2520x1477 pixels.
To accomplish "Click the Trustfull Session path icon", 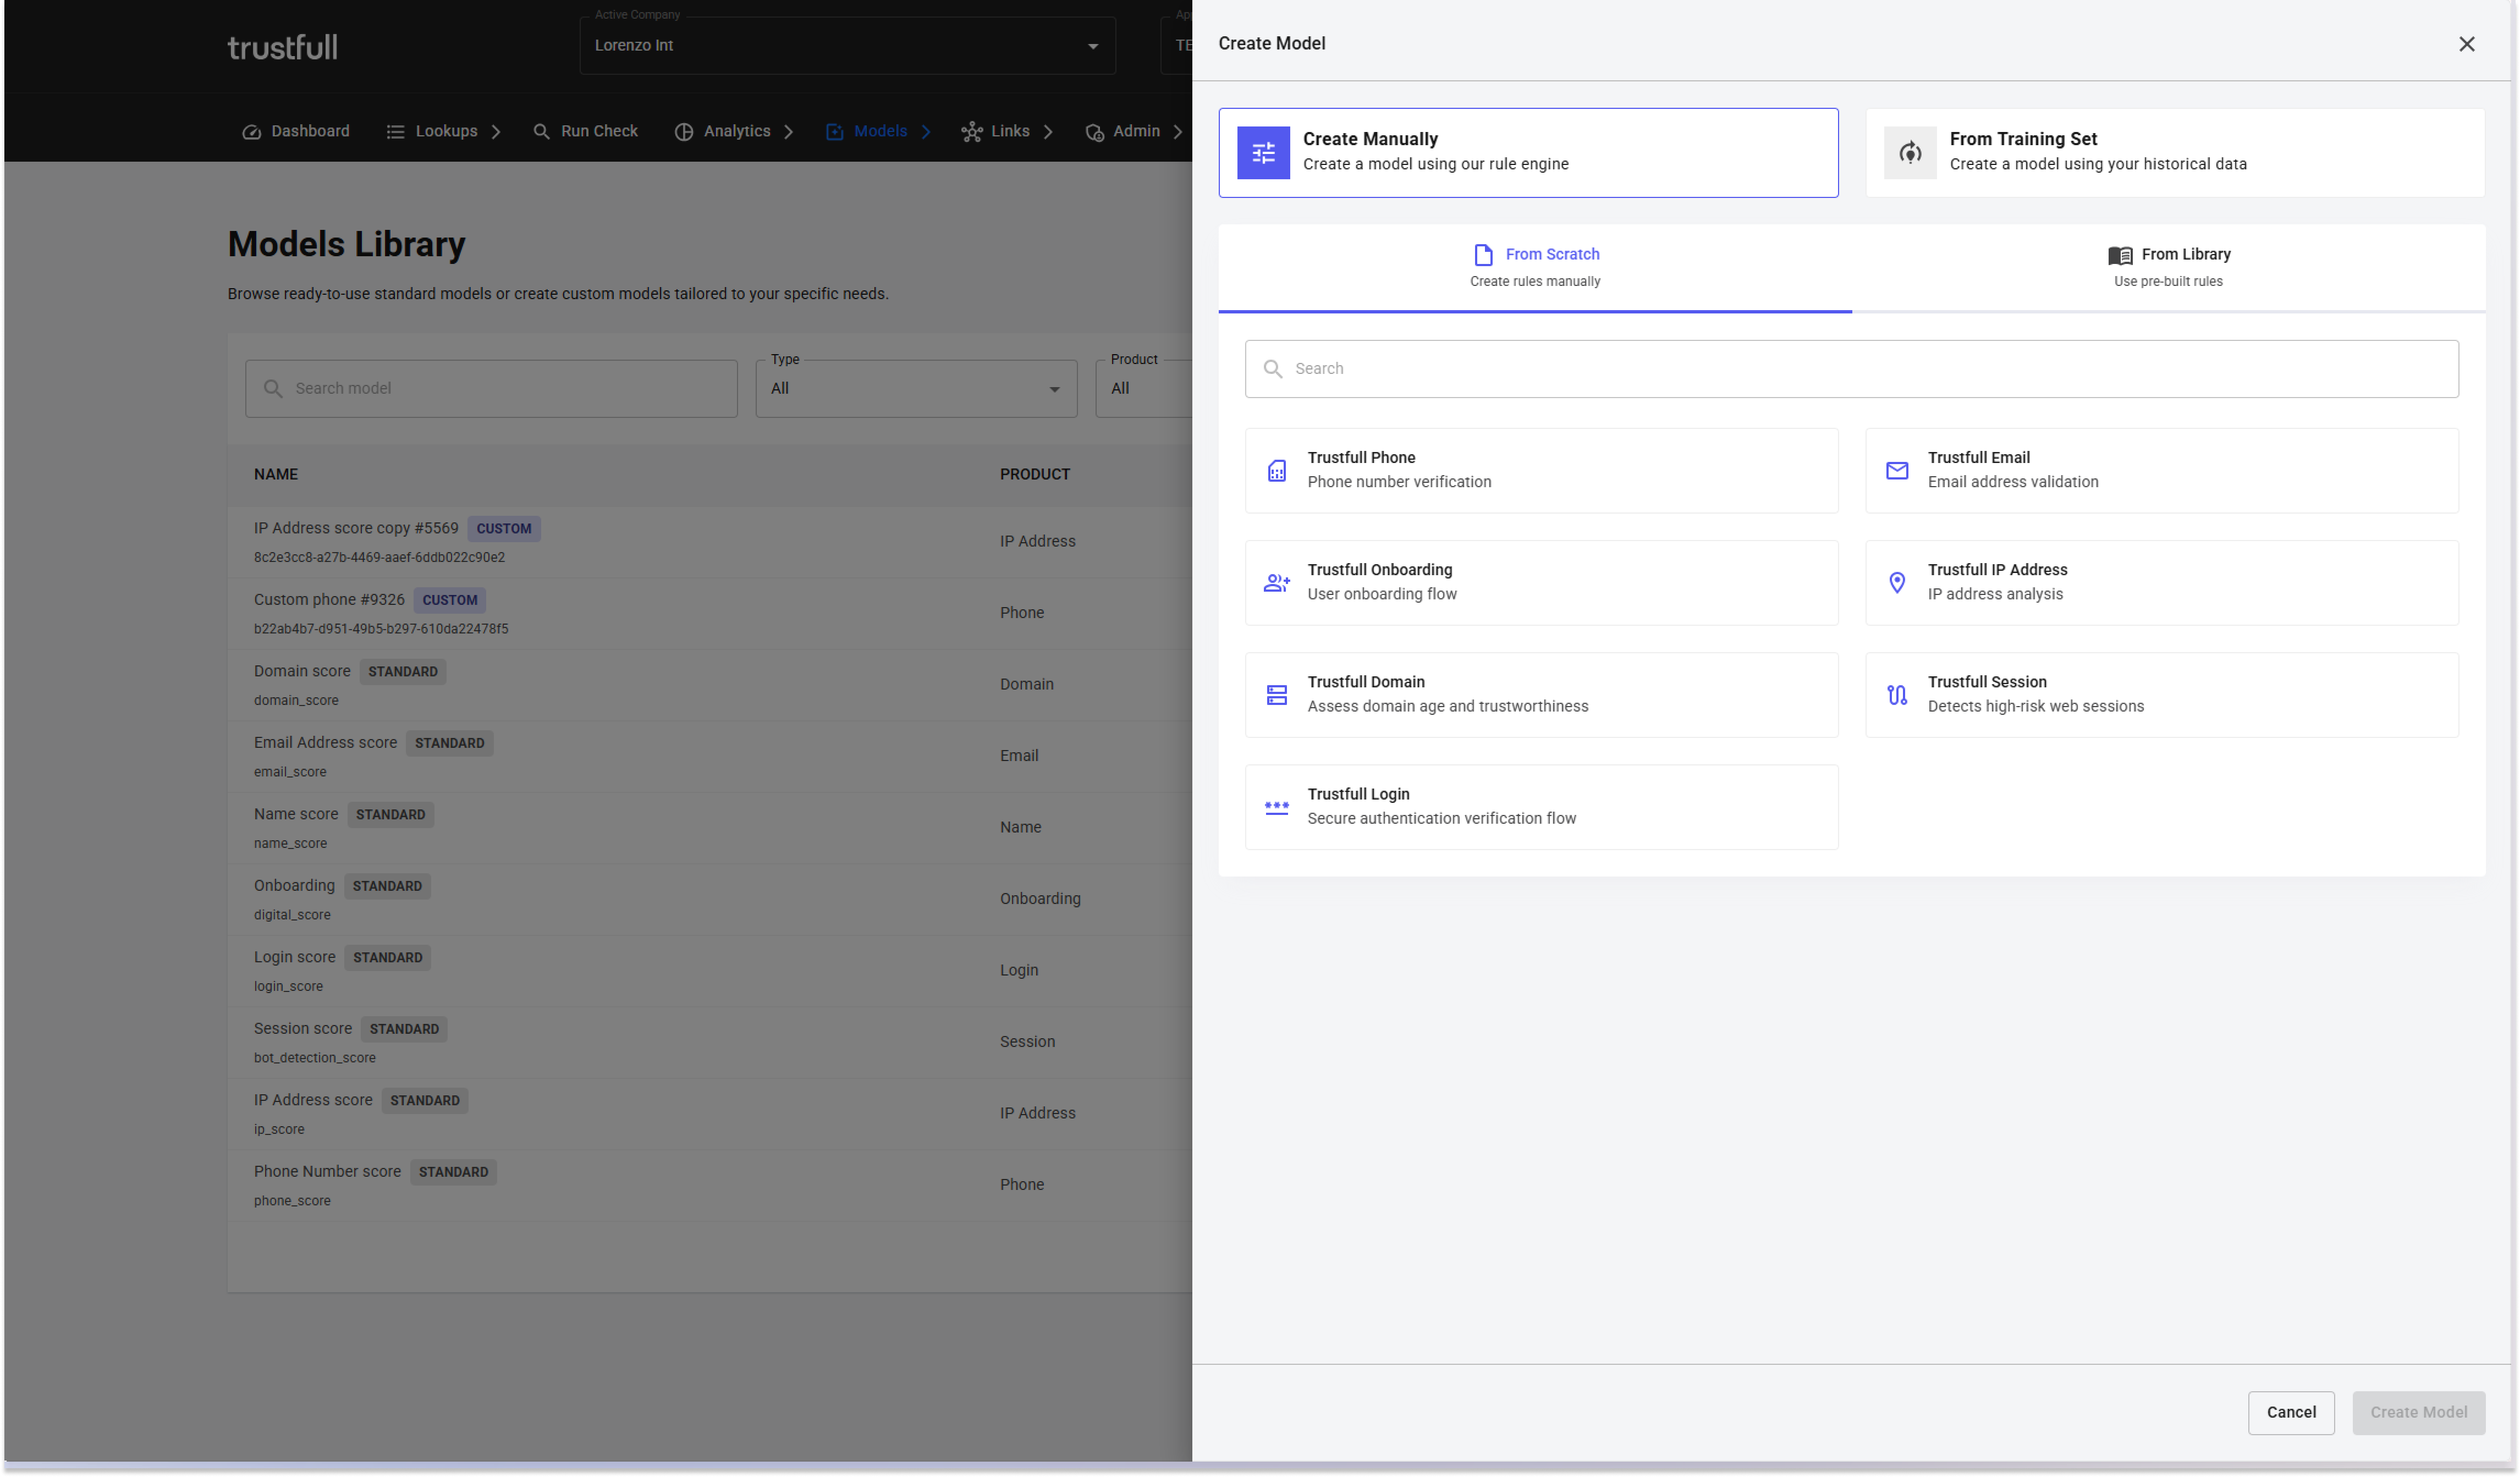I will click(1896, 694).
